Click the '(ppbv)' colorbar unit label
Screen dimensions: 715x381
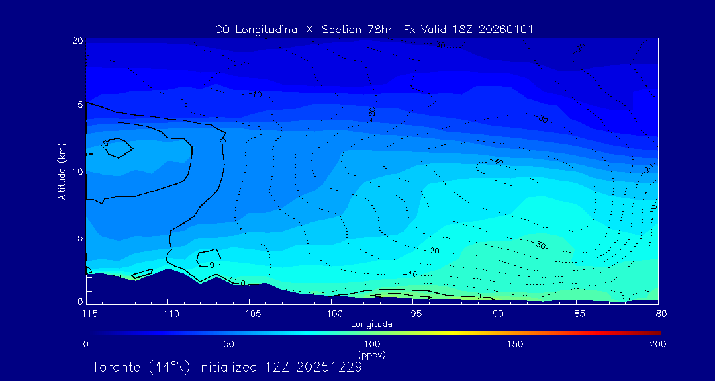tap(371, 353)
